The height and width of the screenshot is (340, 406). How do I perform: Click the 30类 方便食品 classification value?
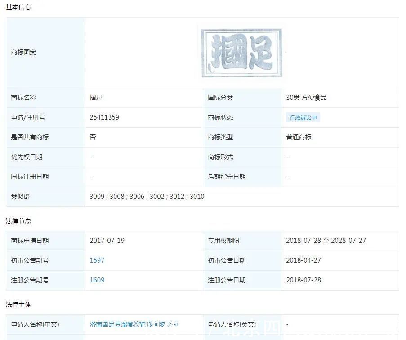pos(306,98)
